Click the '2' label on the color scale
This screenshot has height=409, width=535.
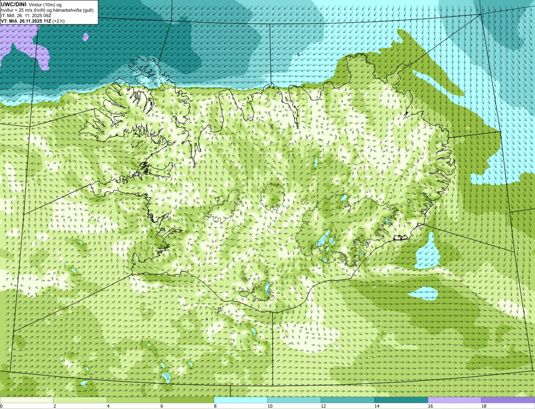(55, 406)
